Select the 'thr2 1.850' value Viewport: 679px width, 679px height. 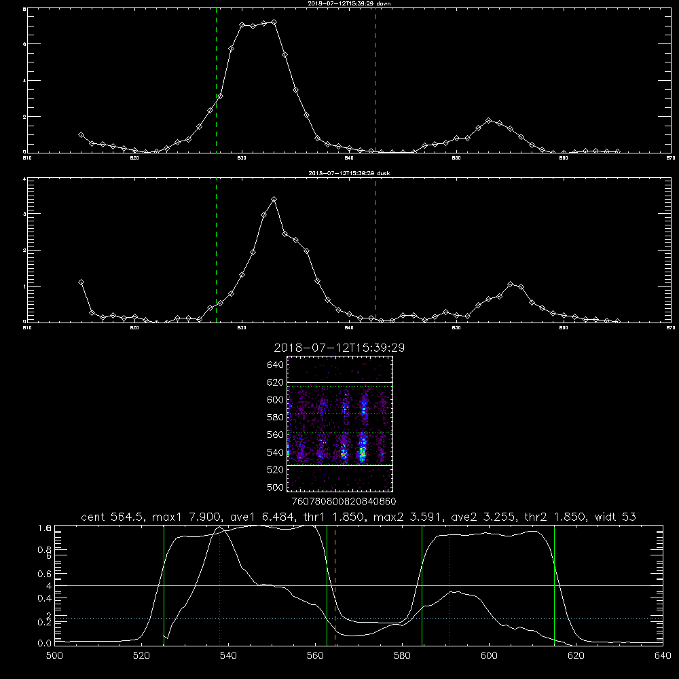(x=555, y=517)
